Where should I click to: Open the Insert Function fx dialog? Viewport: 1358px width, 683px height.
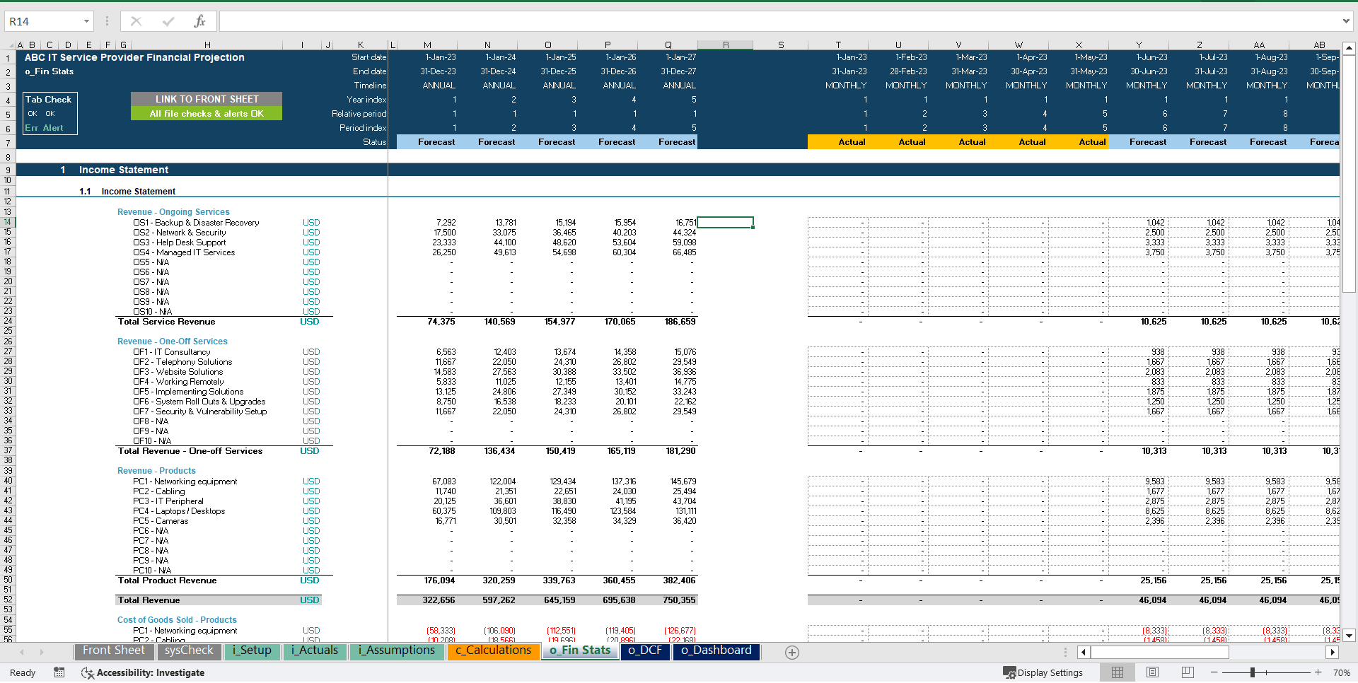point(199,21)
